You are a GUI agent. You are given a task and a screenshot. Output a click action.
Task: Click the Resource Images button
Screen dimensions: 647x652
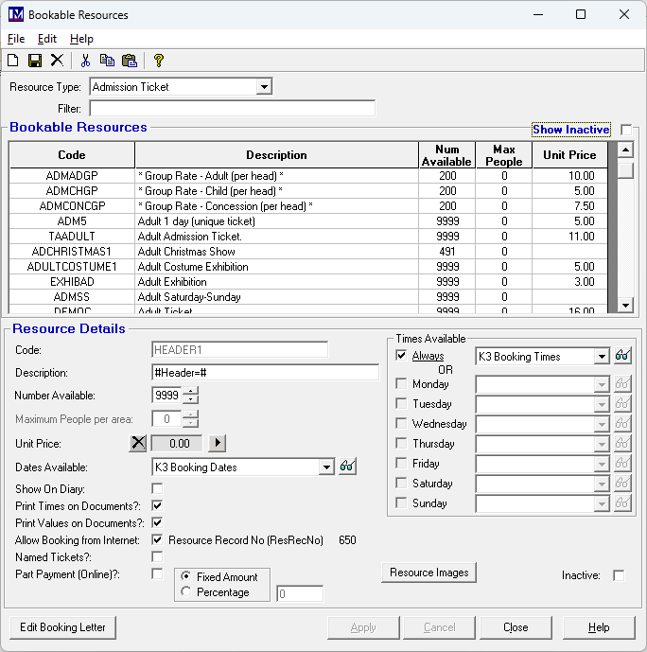point(428,573)
